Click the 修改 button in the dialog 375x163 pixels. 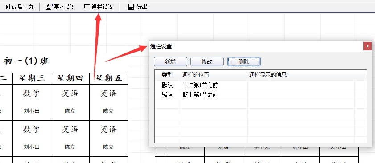207,61
